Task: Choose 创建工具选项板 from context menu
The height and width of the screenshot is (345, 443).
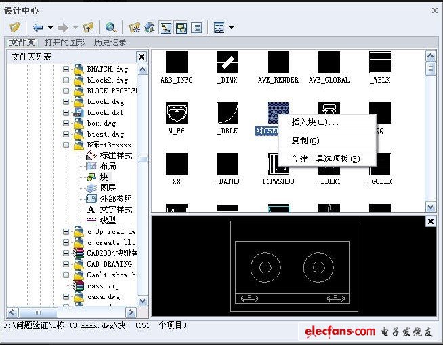Action: 325,159
